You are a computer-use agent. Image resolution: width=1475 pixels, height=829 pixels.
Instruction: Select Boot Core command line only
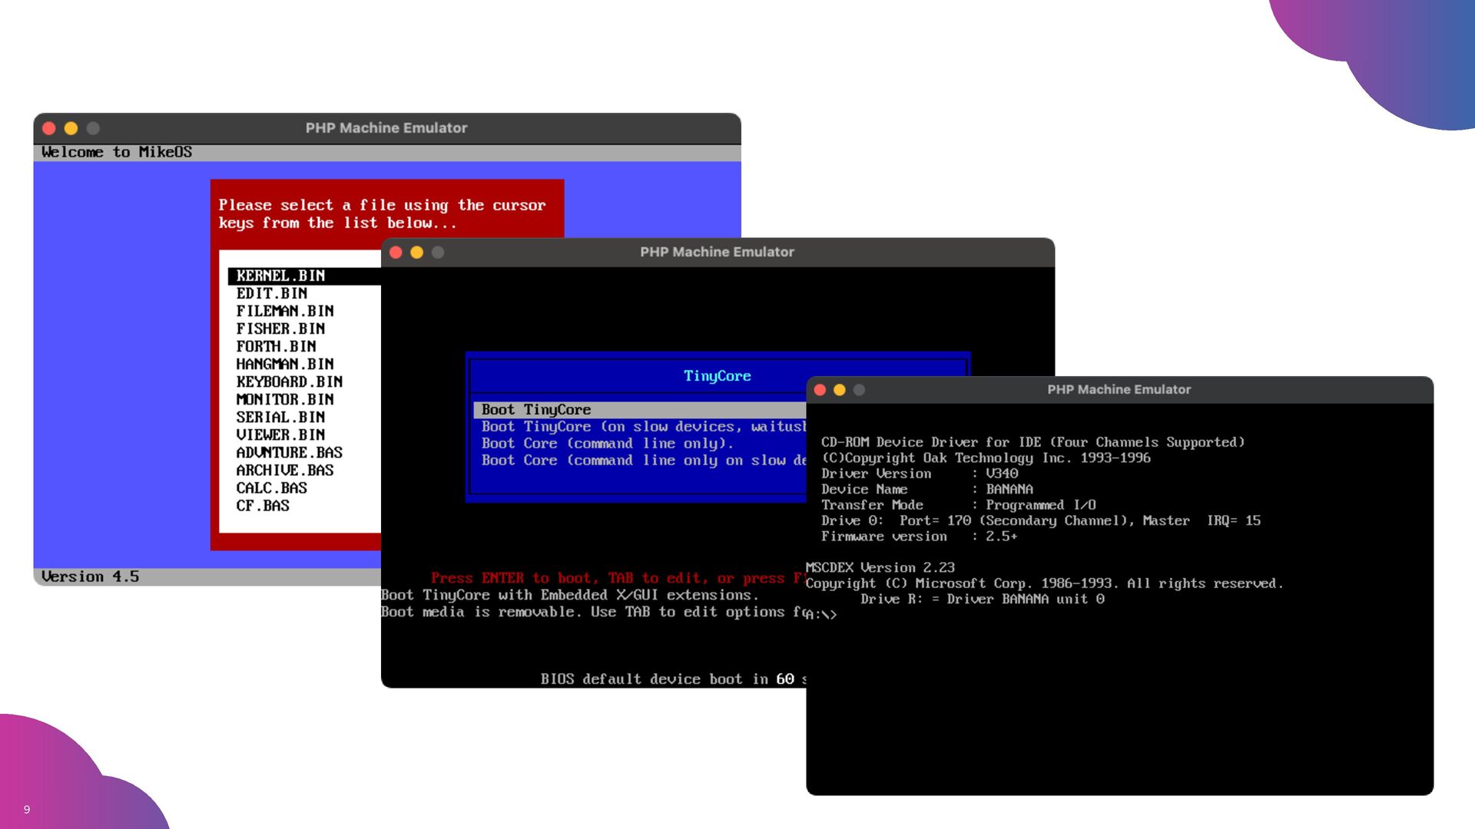point(607,444)
